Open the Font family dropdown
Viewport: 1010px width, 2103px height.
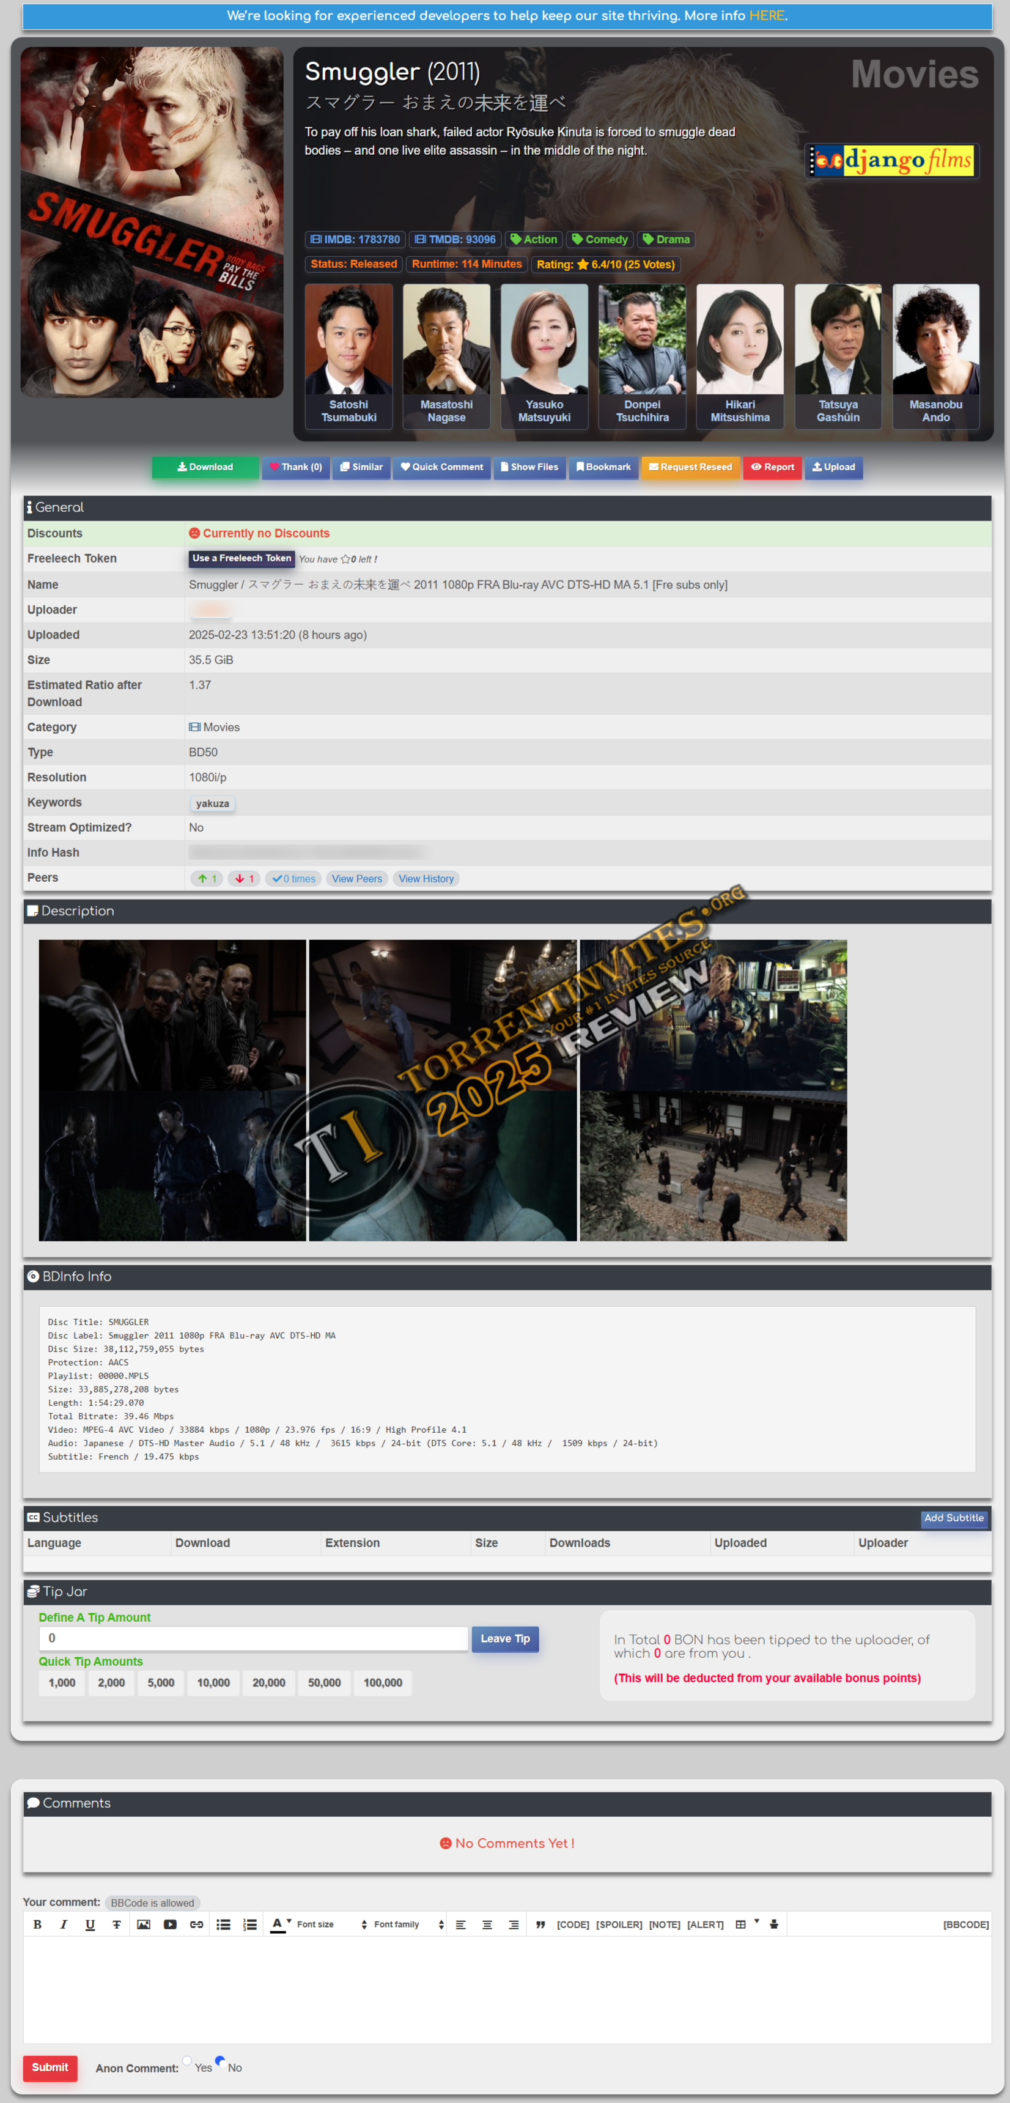point(409,1924)
